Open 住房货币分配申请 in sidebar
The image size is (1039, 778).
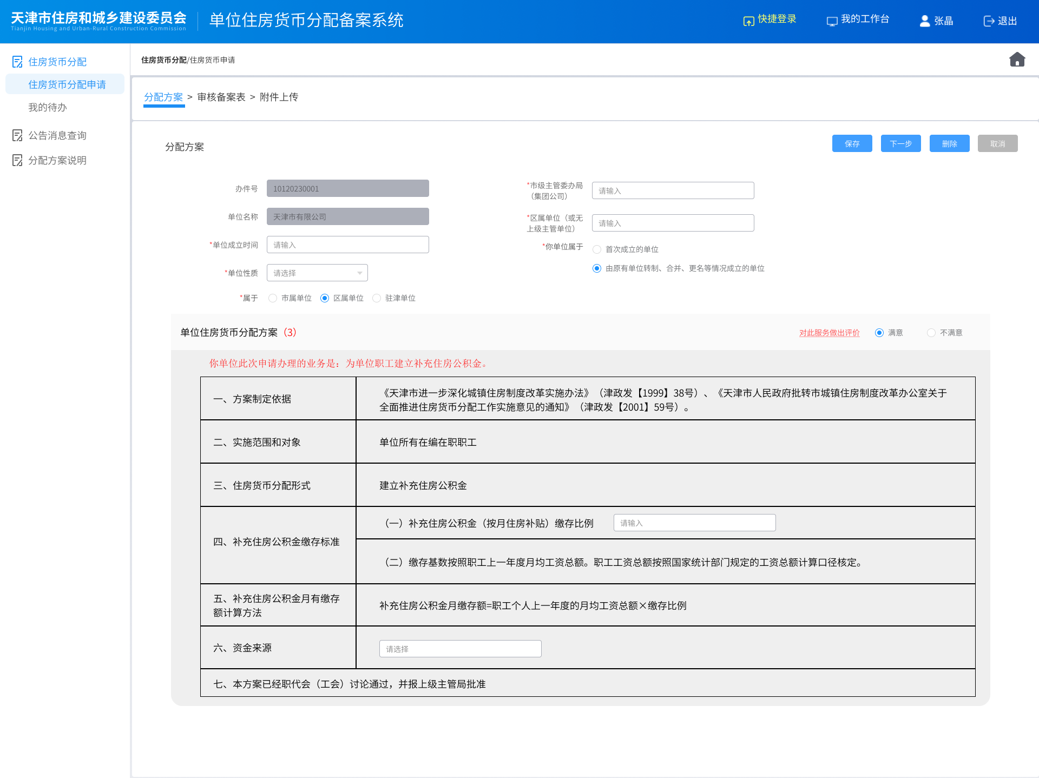pos(65,84)
